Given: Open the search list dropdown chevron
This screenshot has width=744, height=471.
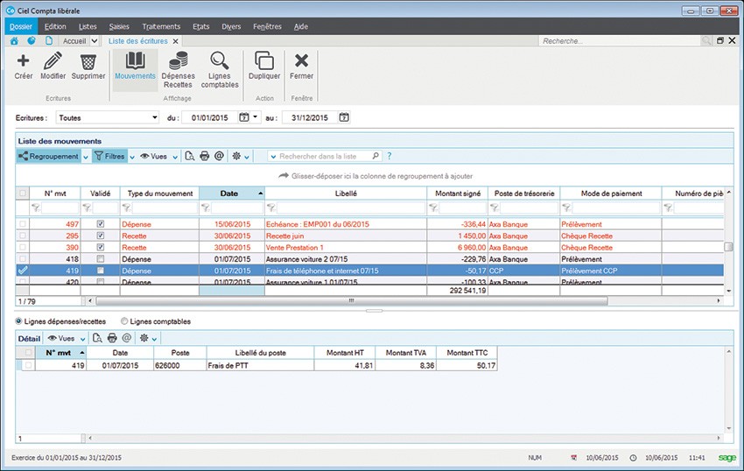Looking at the screenshot, I should [x=273, y=156].
